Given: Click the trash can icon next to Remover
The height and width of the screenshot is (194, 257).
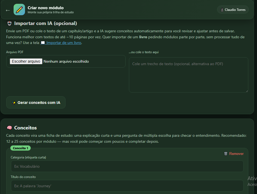Looking at the screenshot, I should [226, 154].
